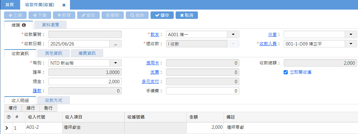Open the 分堂 dropdown list
358x134 pixels.
(351, 34)
